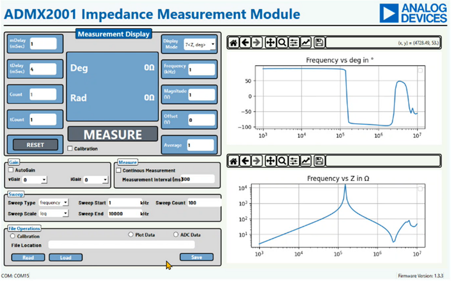Image resolution: width=451 pixels, height=281 pixels.
Task: Click the Home icon in the bottom plot toolbar
Action: tap(233, 161)
